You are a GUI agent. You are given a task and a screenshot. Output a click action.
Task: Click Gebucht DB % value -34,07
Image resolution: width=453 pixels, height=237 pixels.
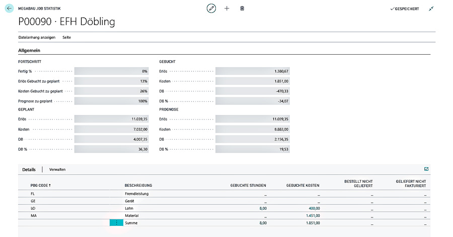pos(253,101)
